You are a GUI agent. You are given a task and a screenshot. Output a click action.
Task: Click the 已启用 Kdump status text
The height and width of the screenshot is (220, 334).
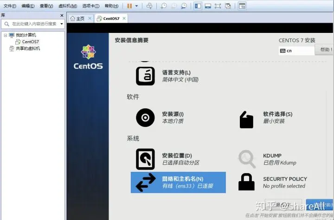280,163
